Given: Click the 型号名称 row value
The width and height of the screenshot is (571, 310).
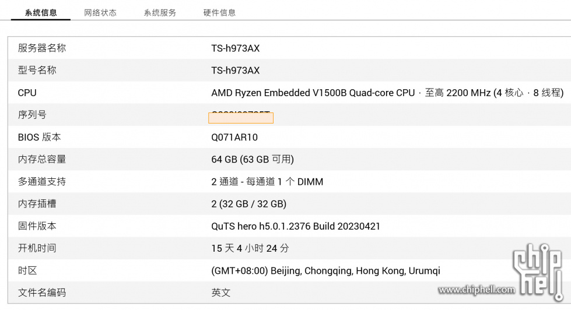Looking at the screenshot, I should pyautogui.click(x=235, y=71).
